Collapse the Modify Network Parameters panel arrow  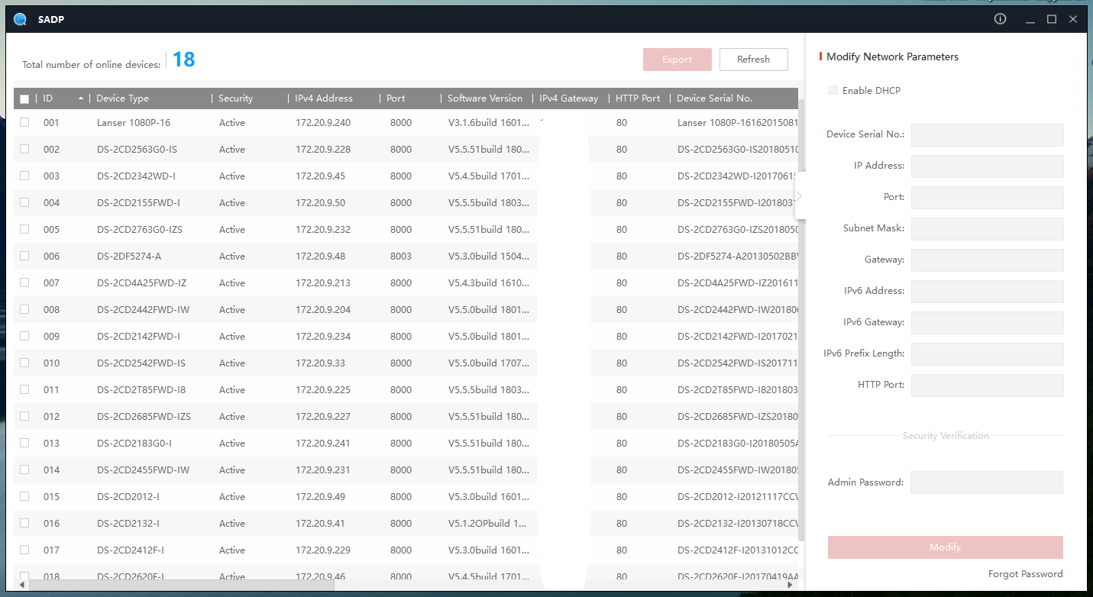pos(799,196)
